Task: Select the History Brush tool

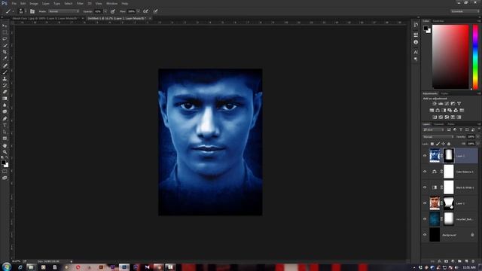Action: click(x=5, y=85)
